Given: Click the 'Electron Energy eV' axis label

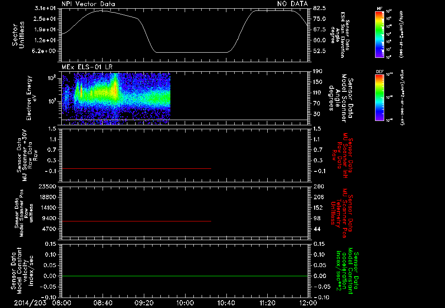Looking at the screenshot, I should (x=31, y=98).
